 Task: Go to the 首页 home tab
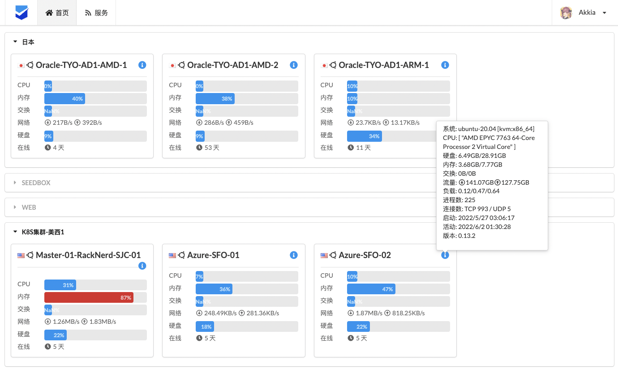(x=57, y=13)
